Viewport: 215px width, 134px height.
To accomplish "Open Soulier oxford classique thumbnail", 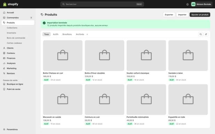I will (x=146, y=56).
